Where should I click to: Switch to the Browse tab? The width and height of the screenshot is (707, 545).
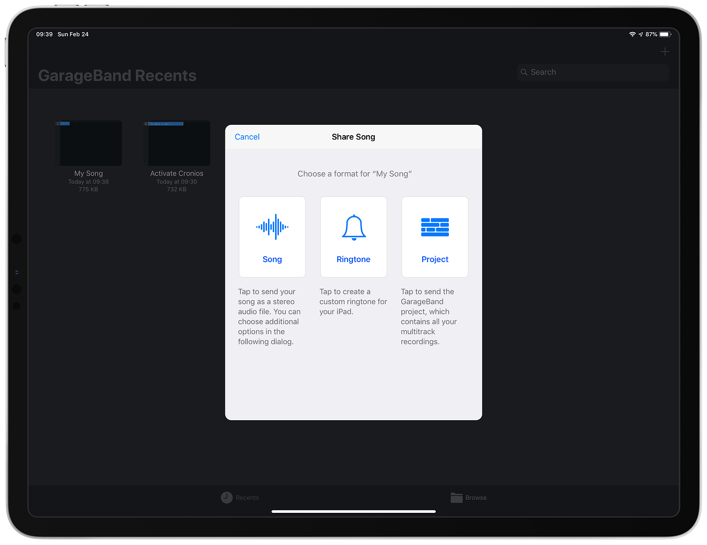(469, 497)
